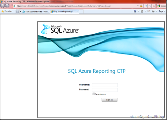Expand the address bar history dropdown
Screen dimensions: 167x120
138,6
